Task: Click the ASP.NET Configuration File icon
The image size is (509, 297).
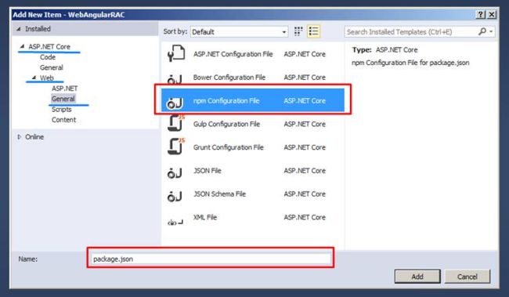Action: tap(175, 54)
